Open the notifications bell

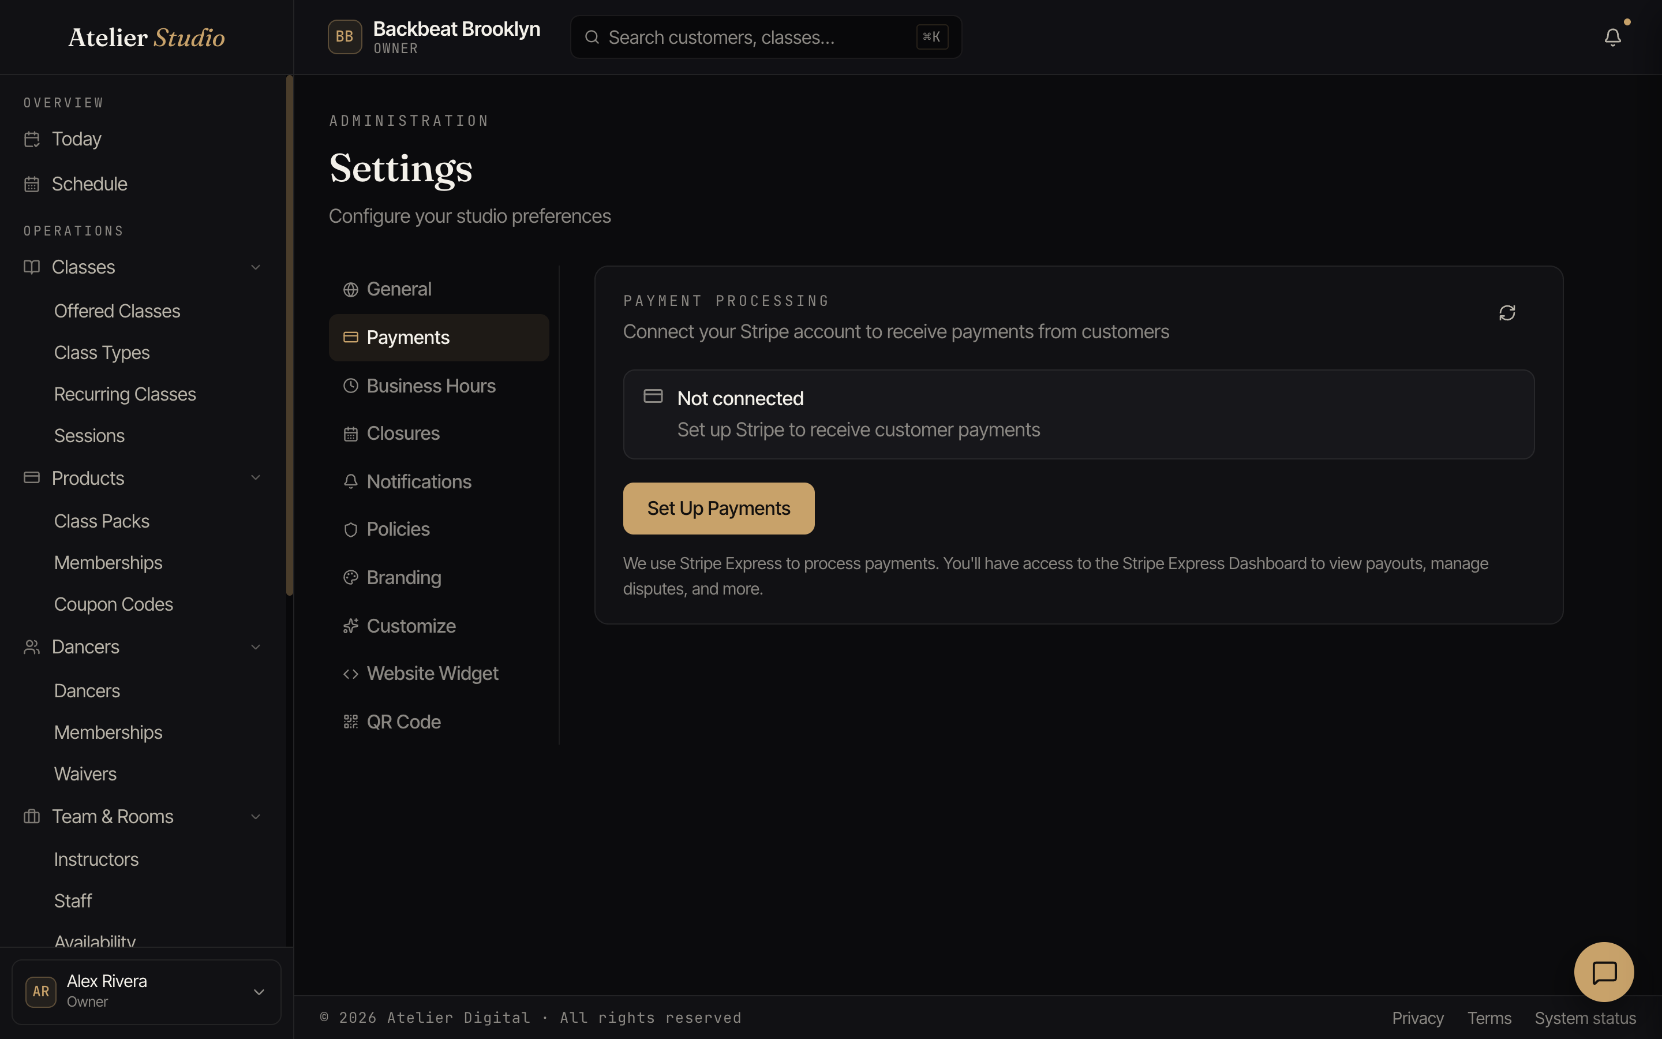1612,37
